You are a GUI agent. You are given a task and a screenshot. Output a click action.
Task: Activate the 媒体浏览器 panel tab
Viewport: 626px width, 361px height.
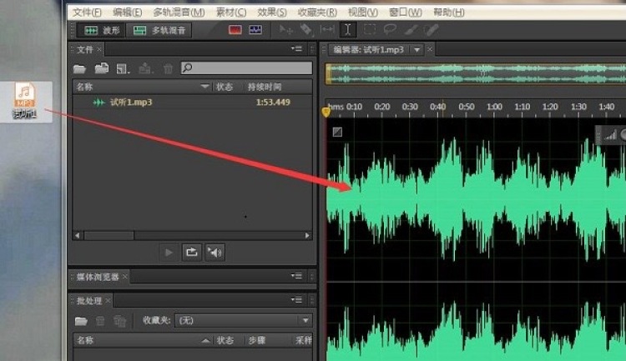pos(98,277)
